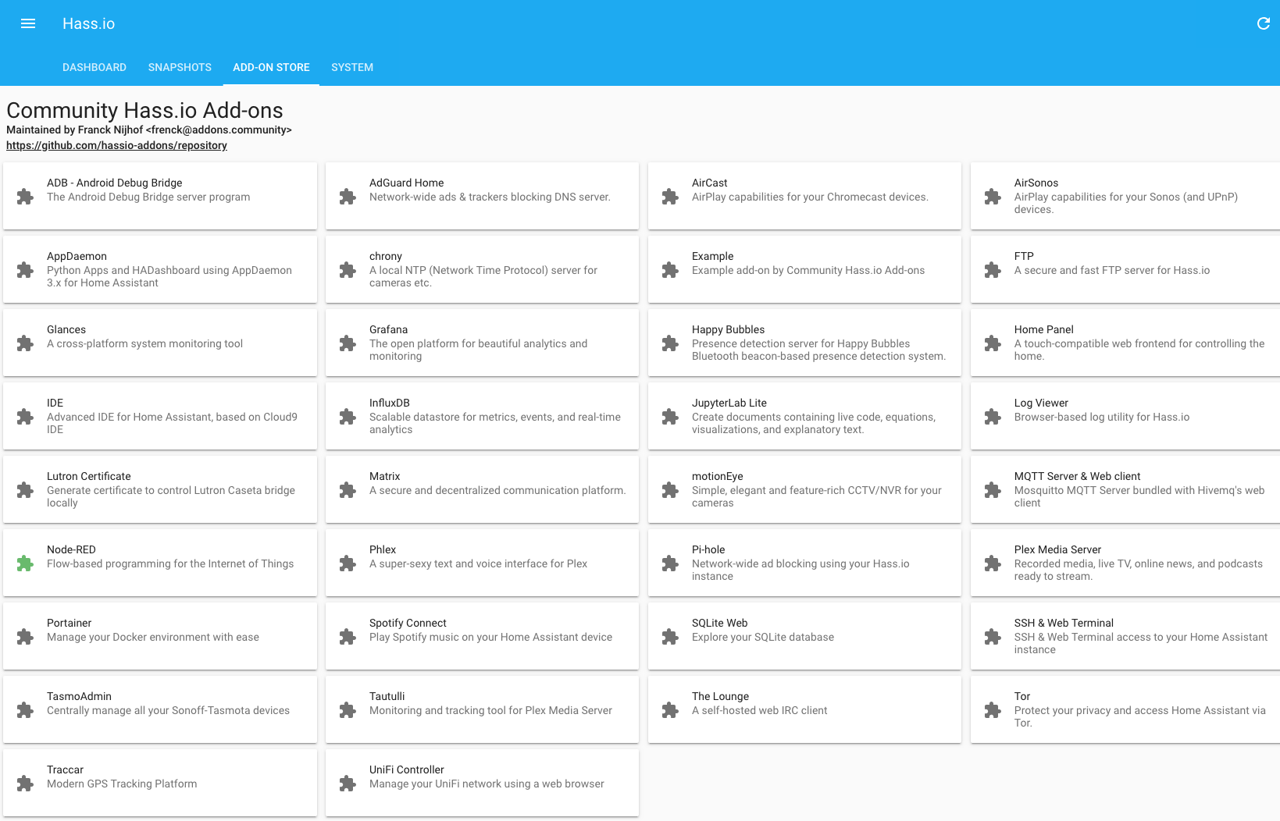Select the Pi-hole add-on
Image resolution: width=1280 pixels, height=821 pixels.
(x=804, y=563)
